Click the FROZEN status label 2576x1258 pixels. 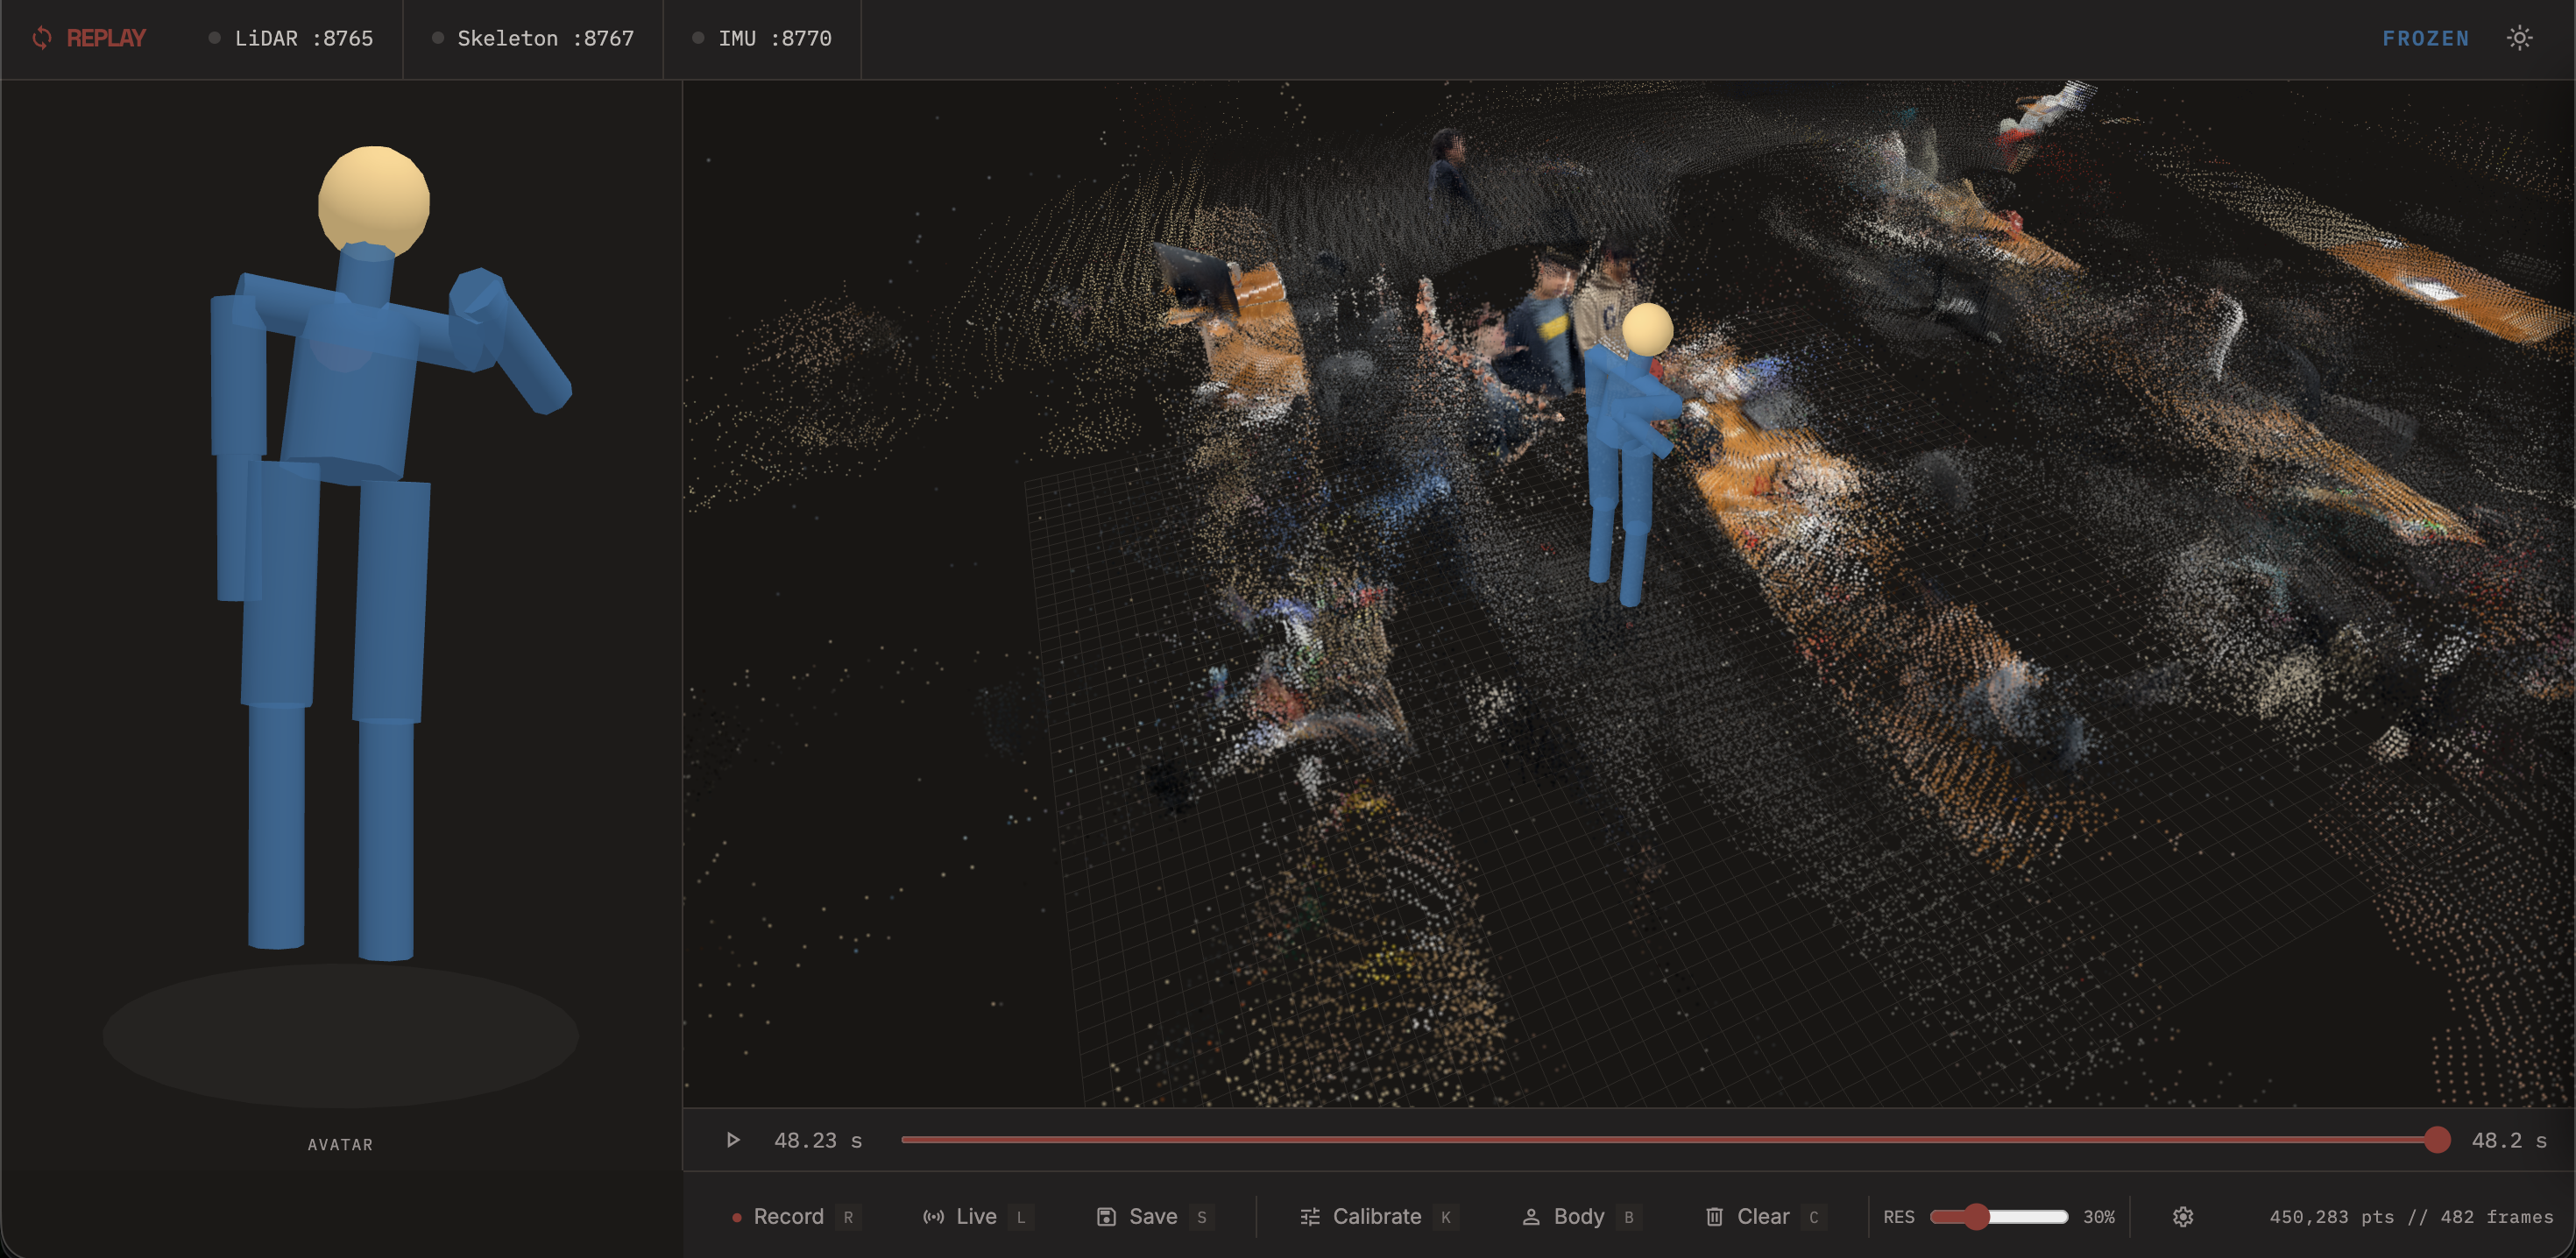2425,38
